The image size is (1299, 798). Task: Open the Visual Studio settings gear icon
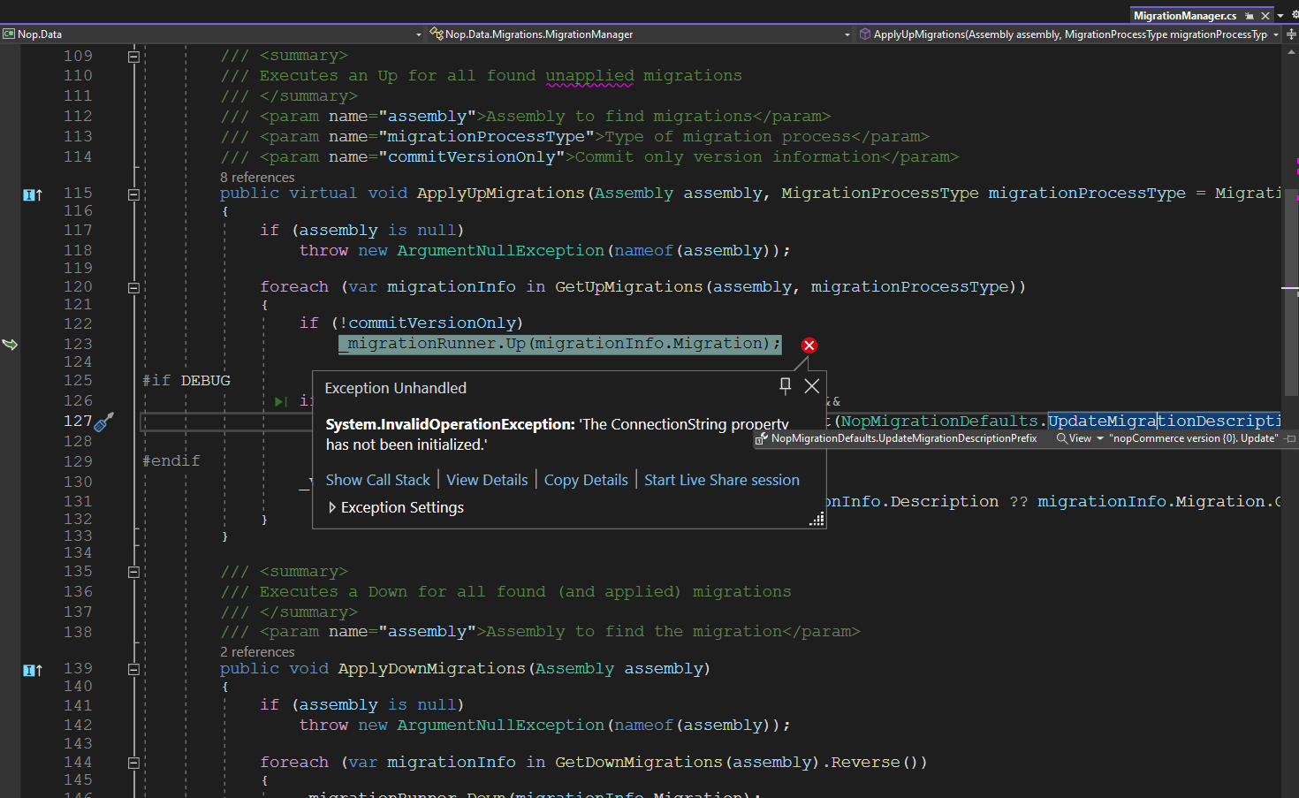[1295, 14]
